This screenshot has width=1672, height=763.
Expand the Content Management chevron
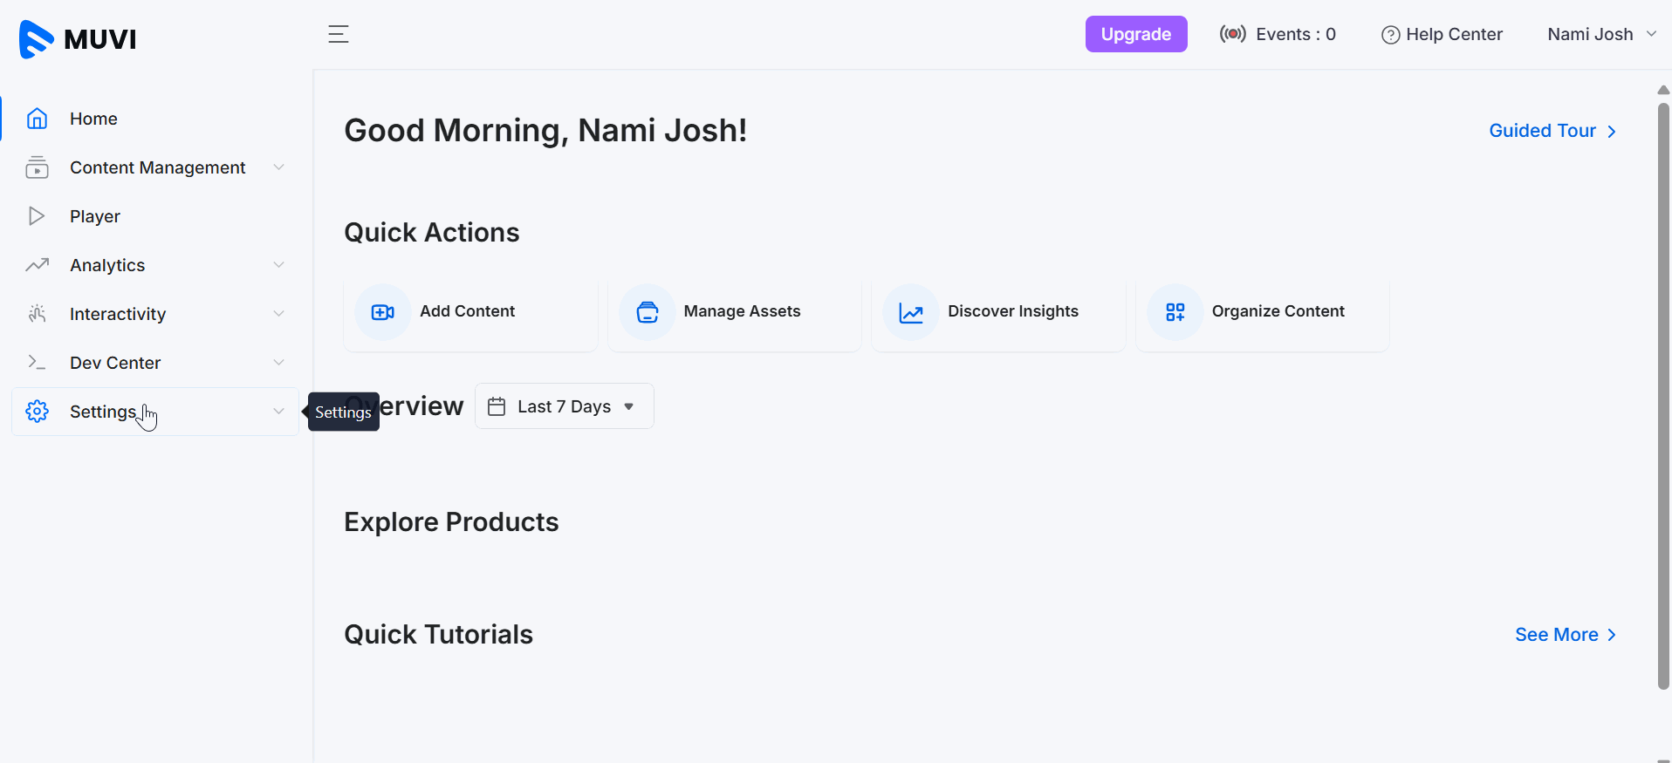point(278,167)
